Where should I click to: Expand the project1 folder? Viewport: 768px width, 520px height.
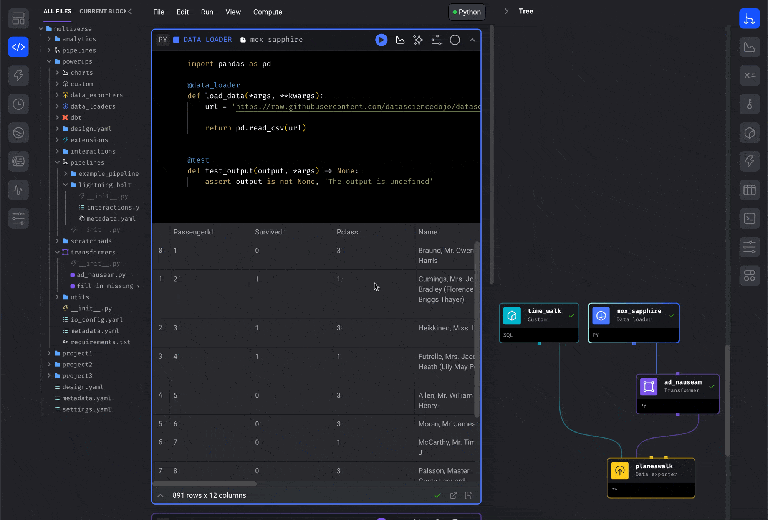coord(49,353)
